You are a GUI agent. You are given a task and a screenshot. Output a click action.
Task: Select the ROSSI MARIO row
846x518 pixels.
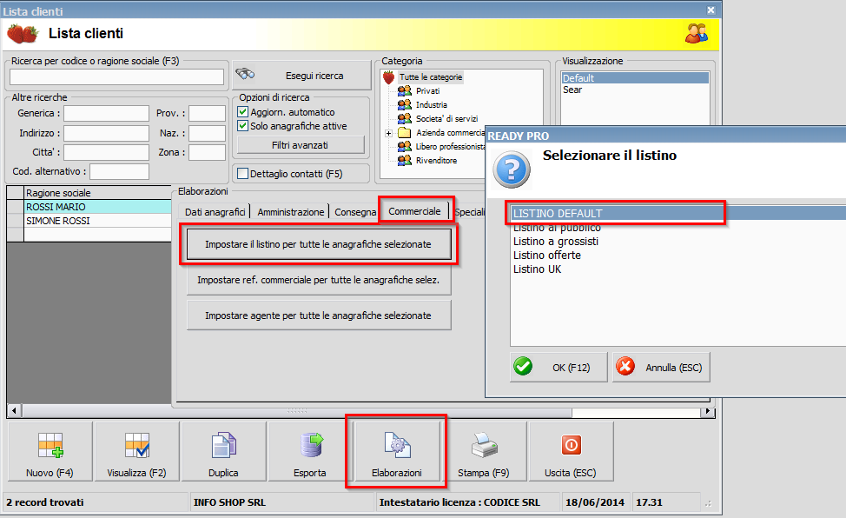[97, 207]
